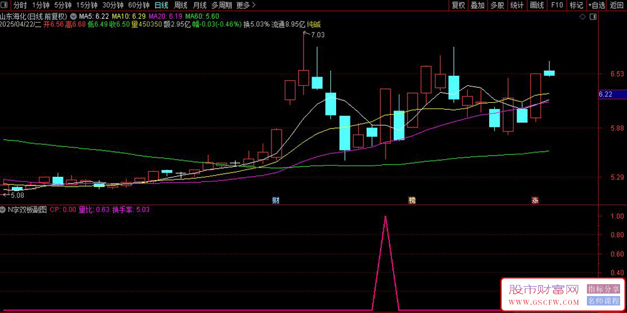The height and width of the screenshot is (313, 627).
Task: Click the MA5: 6.22 label
Action: click(94, 17)
